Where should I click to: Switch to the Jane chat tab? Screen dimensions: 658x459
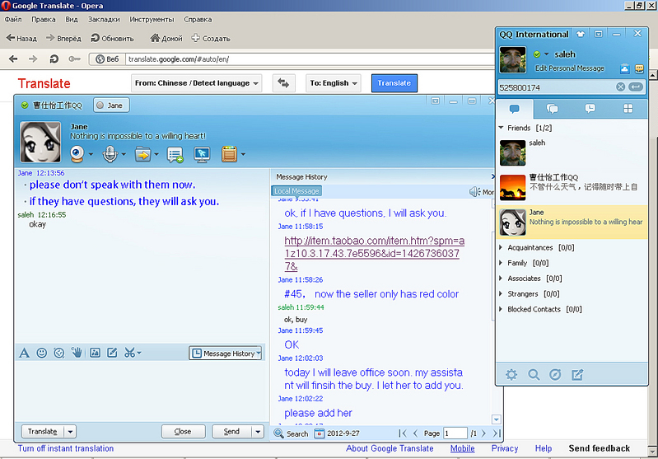tap(111, 105)
